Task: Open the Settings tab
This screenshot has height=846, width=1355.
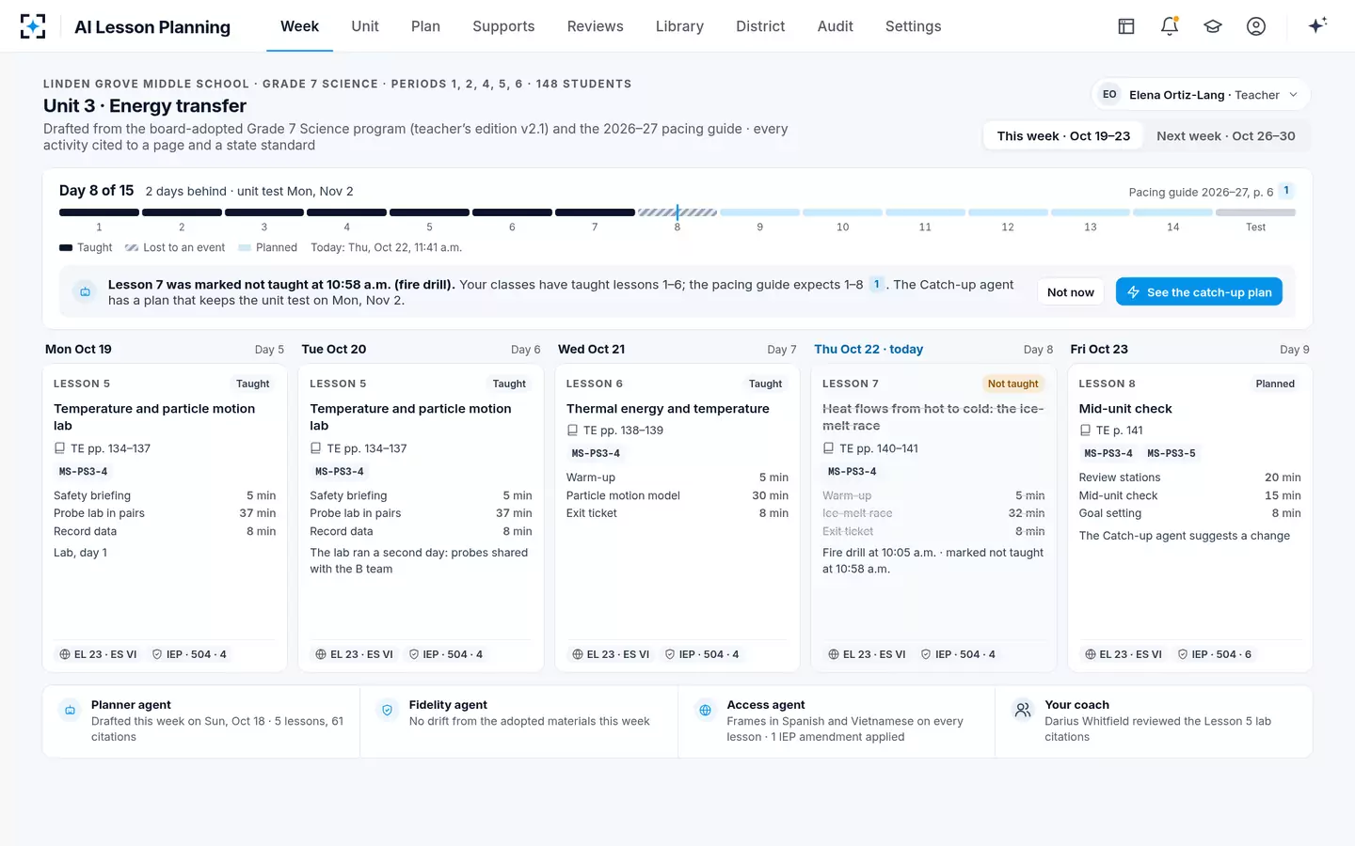Action: [x=913, y=26]
